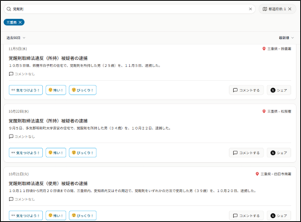Click the location pin on the 11月5日 article

coord(264,49)
